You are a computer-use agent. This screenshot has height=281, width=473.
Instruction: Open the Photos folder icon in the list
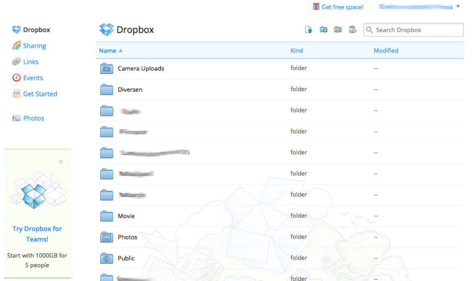point(106,237)
